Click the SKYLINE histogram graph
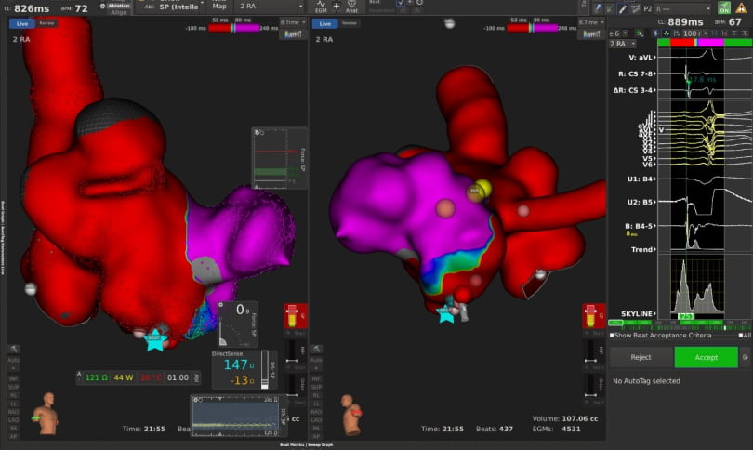 [689, 285]
